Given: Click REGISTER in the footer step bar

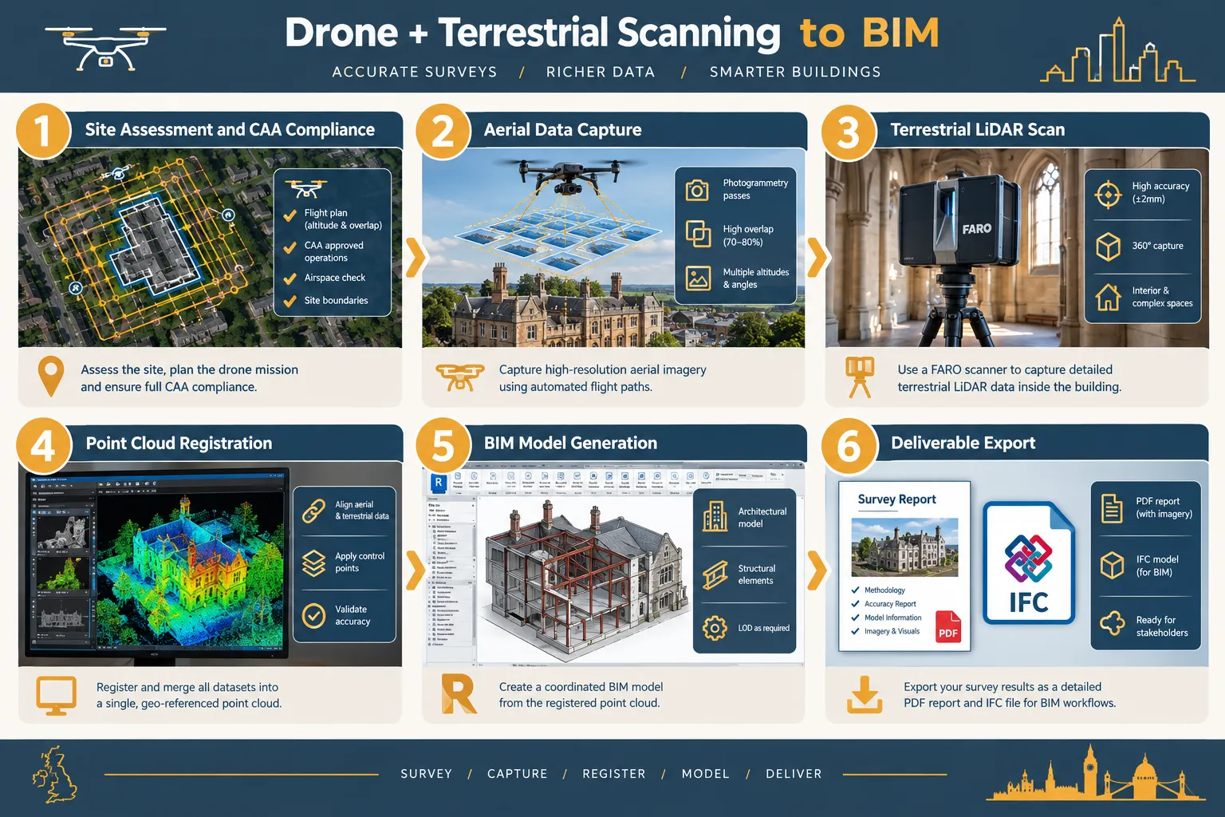Looking at the screenshot, I should click(x=614, y=774).
